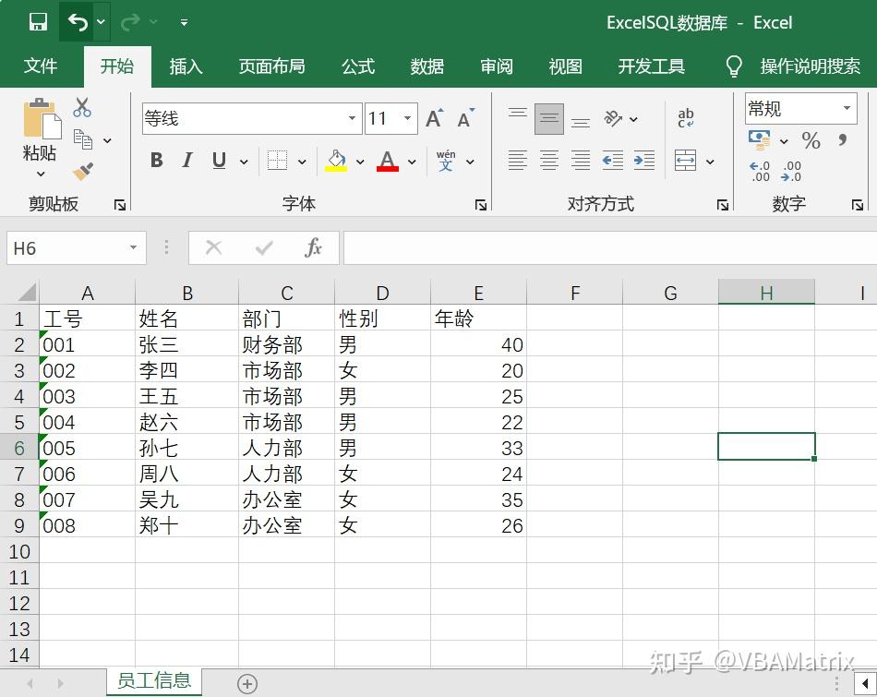Open the 字体 dialog launcher
The width and height of the screenshot is (877, 697).
pos(480,205)
